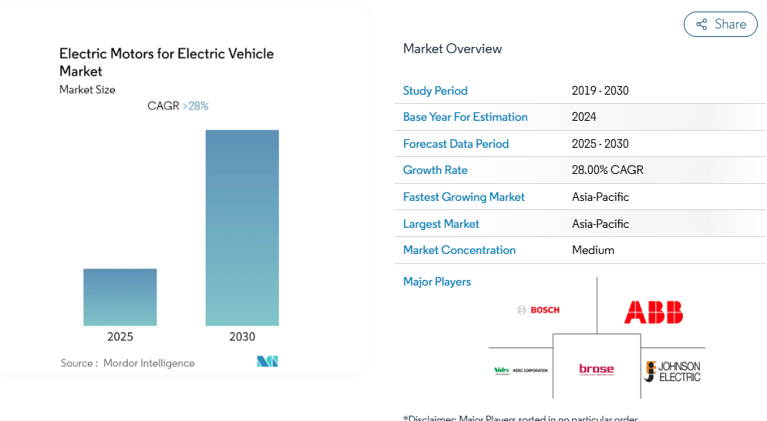Click the Bosch logo
Viewport: 767px width, 421px height.
tap(539, 309)
